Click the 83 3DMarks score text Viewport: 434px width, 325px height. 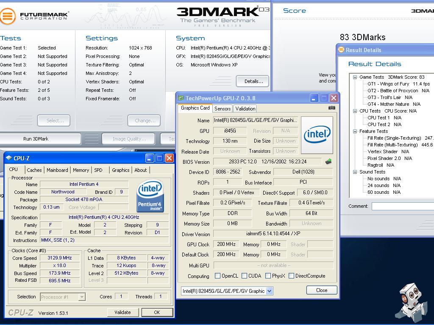point(363,37)
